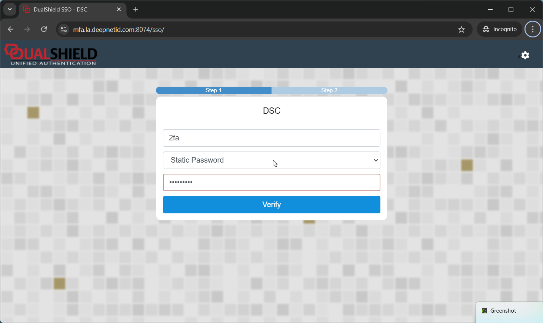Click the DualShield logo
Image resolution: width=543 pixels, height=323 pixels.
click(51, 55)
